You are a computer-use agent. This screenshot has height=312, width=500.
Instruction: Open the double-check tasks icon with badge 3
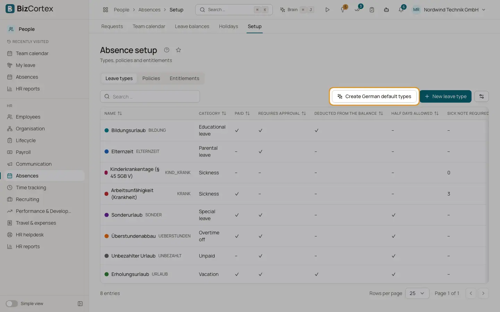click(358, 9)
